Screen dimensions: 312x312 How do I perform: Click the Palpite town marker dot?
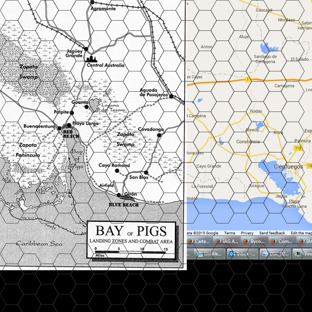pos(72,113)
